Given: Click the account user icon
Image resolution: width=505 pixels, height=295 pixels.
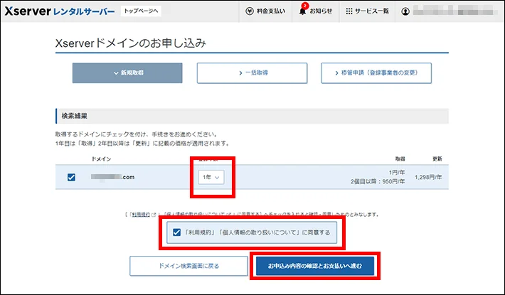Looking at the screenshot, I should [x=405, y=11].
